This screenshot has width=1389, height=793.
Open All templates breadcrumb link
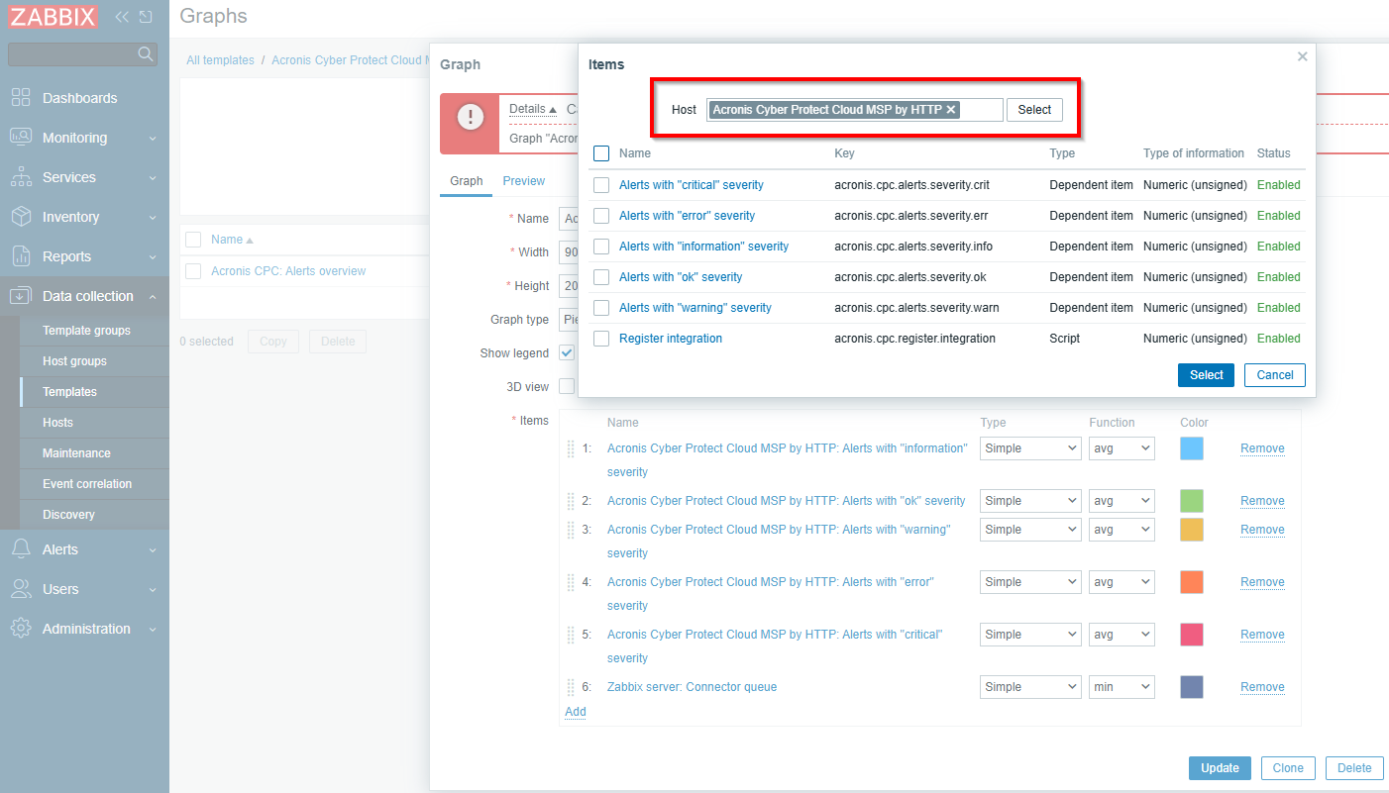coord(220,60)
